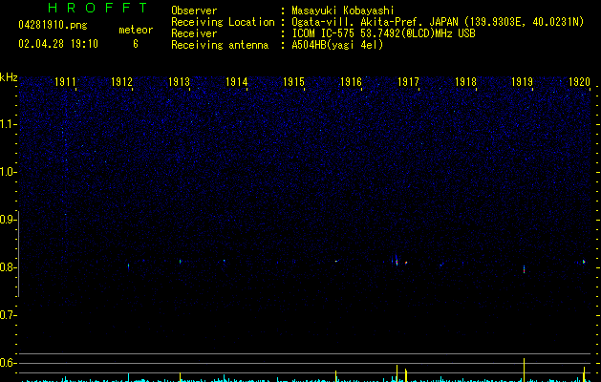Click the meteor count value 6

[136, 44]
